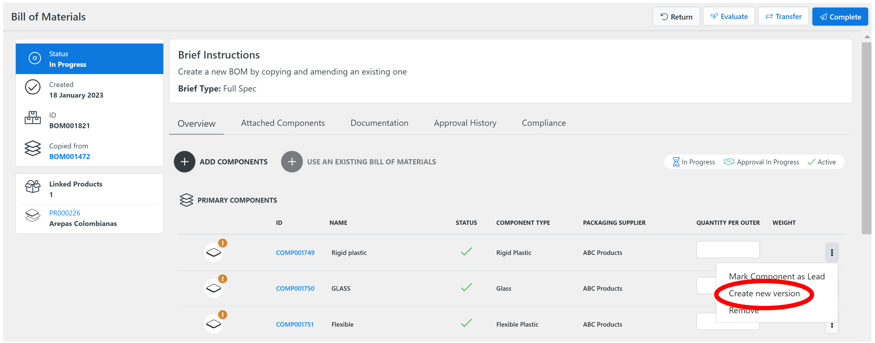Open component COMP001750 link
The image size is (875, 343).
pyautogui.click(x=295, y=288)
